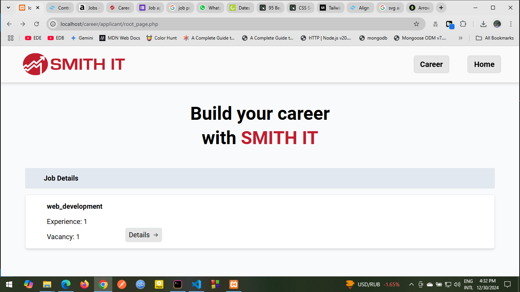Click the Home navigation button
The height and width of the screenshot is (292, 520).
[x=484, y=64]
